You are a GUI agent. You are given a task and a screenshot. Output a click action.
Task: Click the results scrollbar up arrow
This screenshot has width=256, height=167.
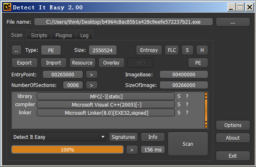click(x=206, y=96)
